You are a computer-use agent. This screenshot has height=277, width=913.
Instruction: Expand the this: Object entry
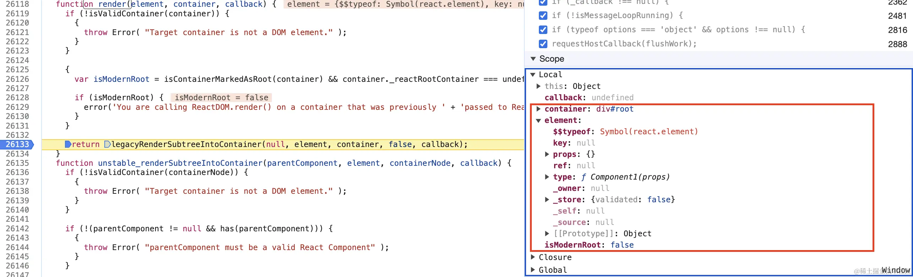(538, 86)
